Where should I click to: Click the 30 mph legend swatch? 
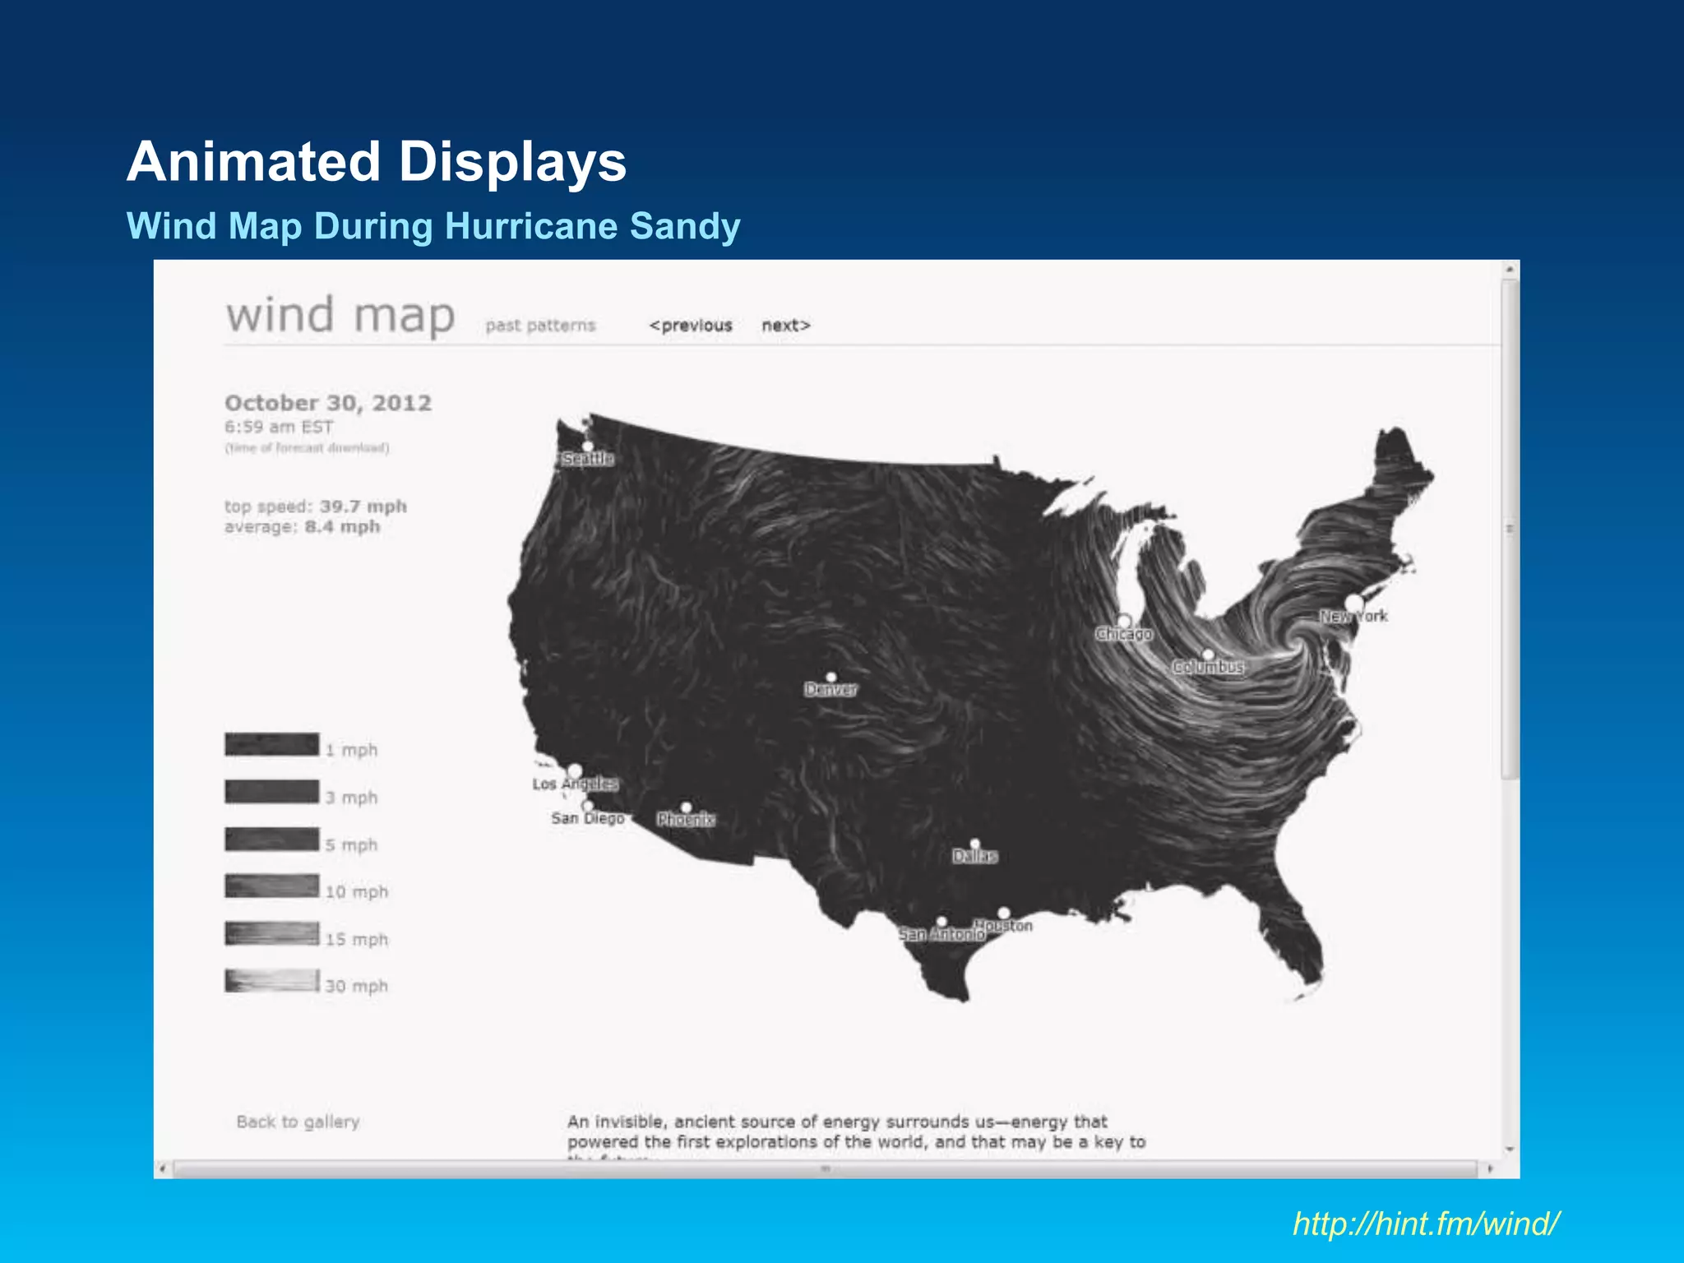tap(271, 980)
